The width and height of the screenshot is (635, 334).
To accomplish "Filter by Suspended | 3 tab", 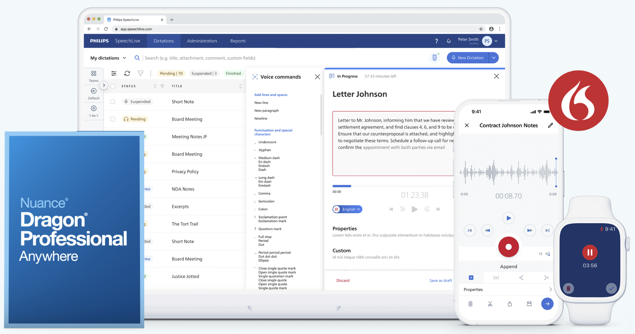I will point(204,73).
